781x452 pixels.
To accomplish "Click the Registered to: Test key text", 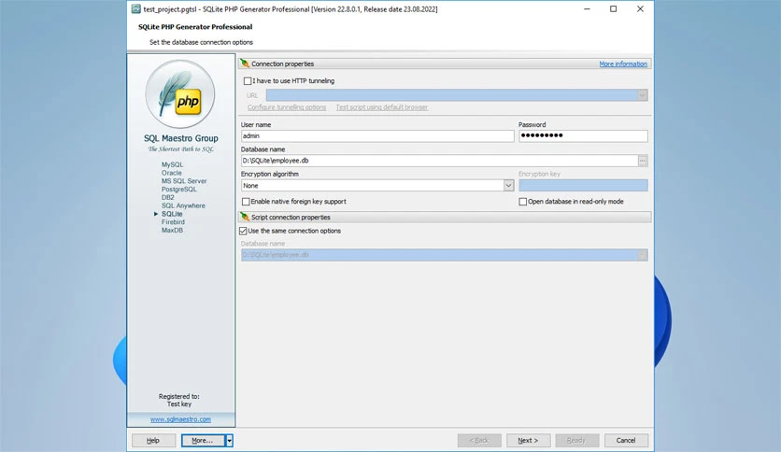I will [x=178, y=401].
